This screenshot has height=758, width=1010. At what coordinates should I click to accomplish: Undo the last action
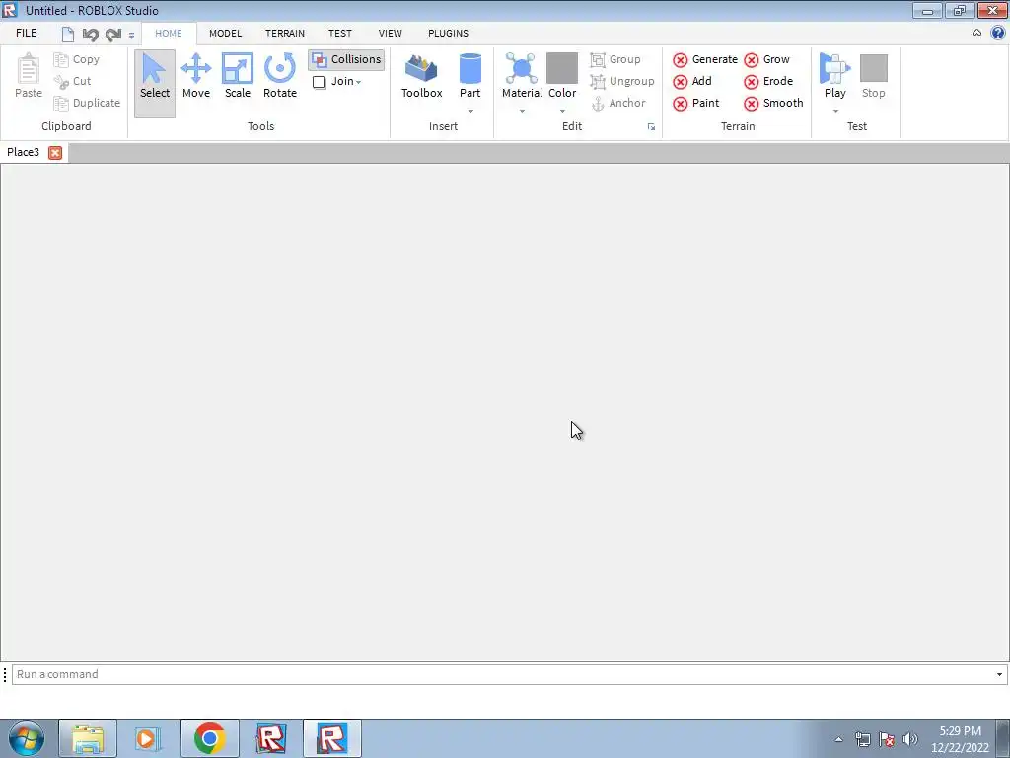tap(90, 35)
